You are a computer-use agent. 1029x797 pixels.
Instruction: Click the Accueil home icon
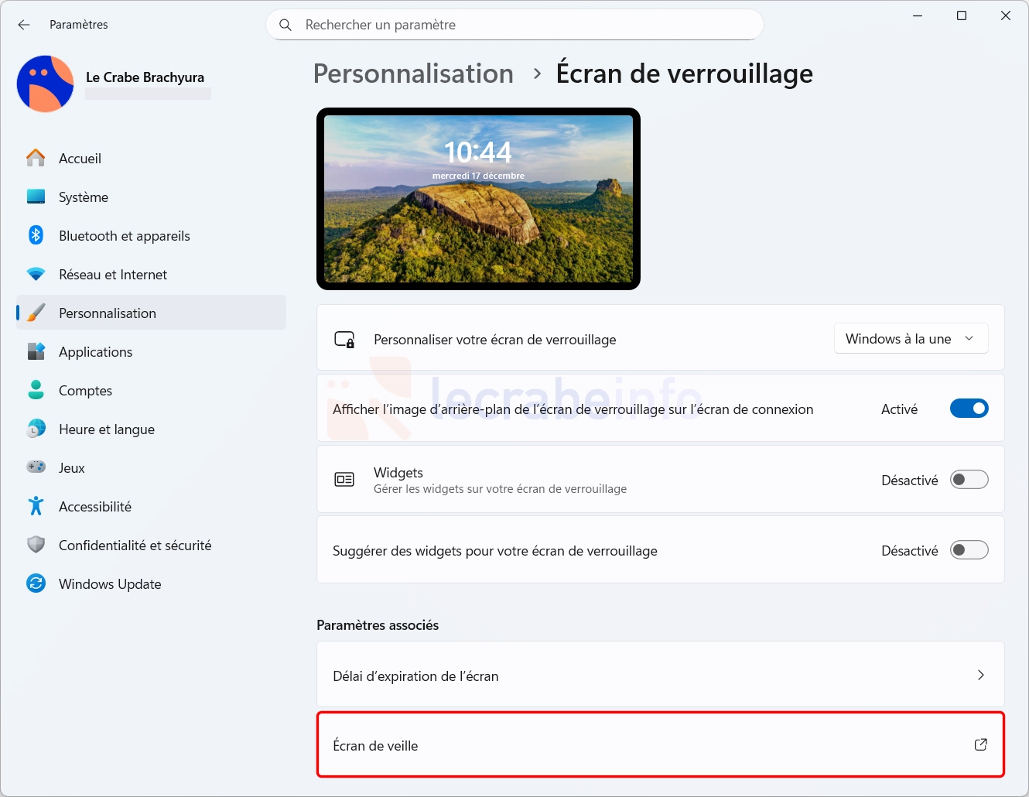36,158
